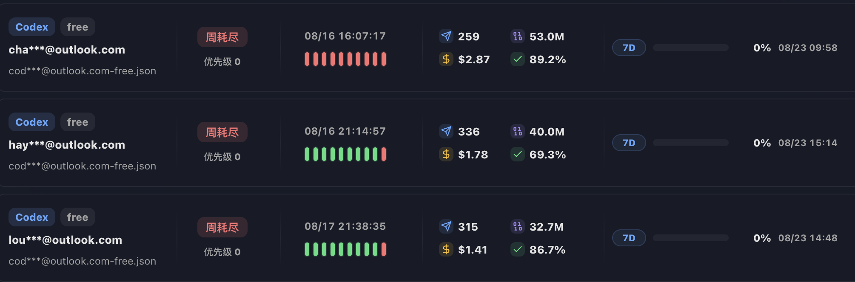Click the dollar cost icon beside $1.41
The image size is (855, 282).
tap(446, 249)
